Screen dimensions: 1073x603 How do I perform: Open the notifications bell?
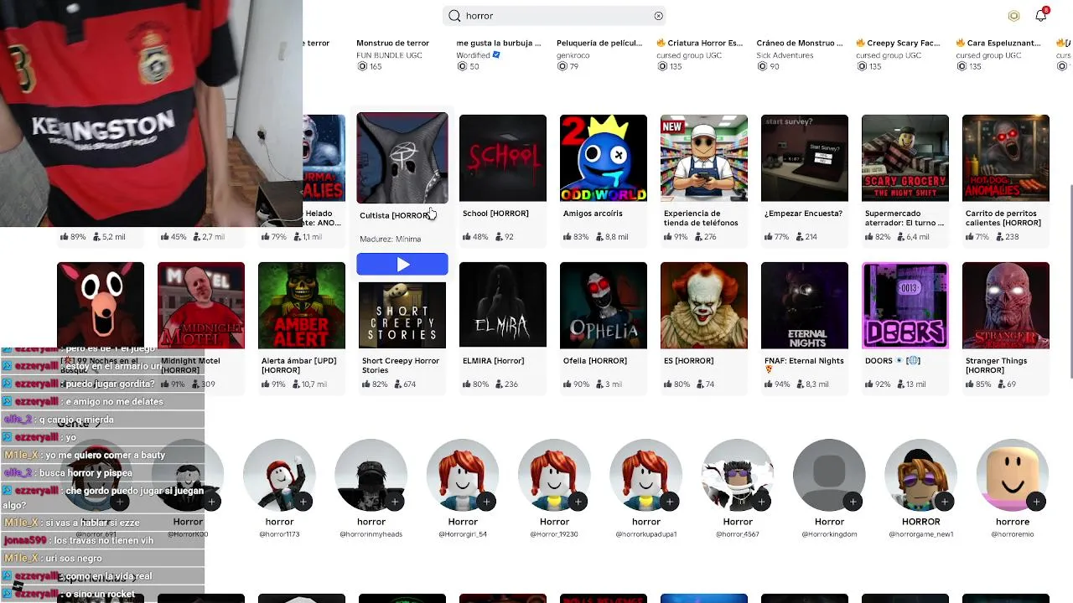(x=1040, y=16)
